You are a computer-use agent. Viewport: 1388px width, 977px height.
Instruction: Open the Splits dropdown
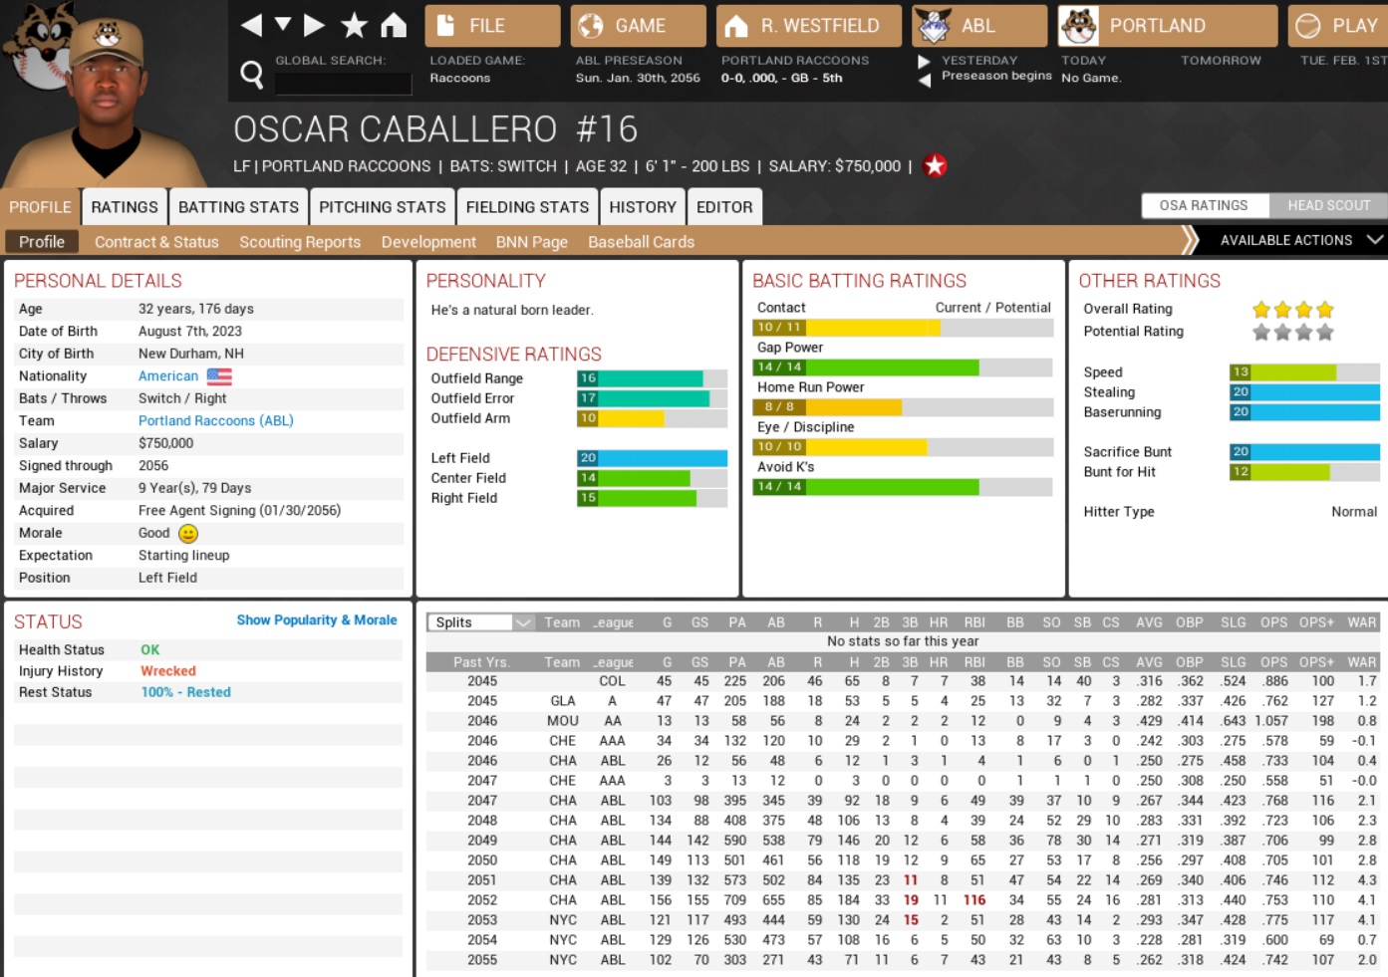point(481,622)
